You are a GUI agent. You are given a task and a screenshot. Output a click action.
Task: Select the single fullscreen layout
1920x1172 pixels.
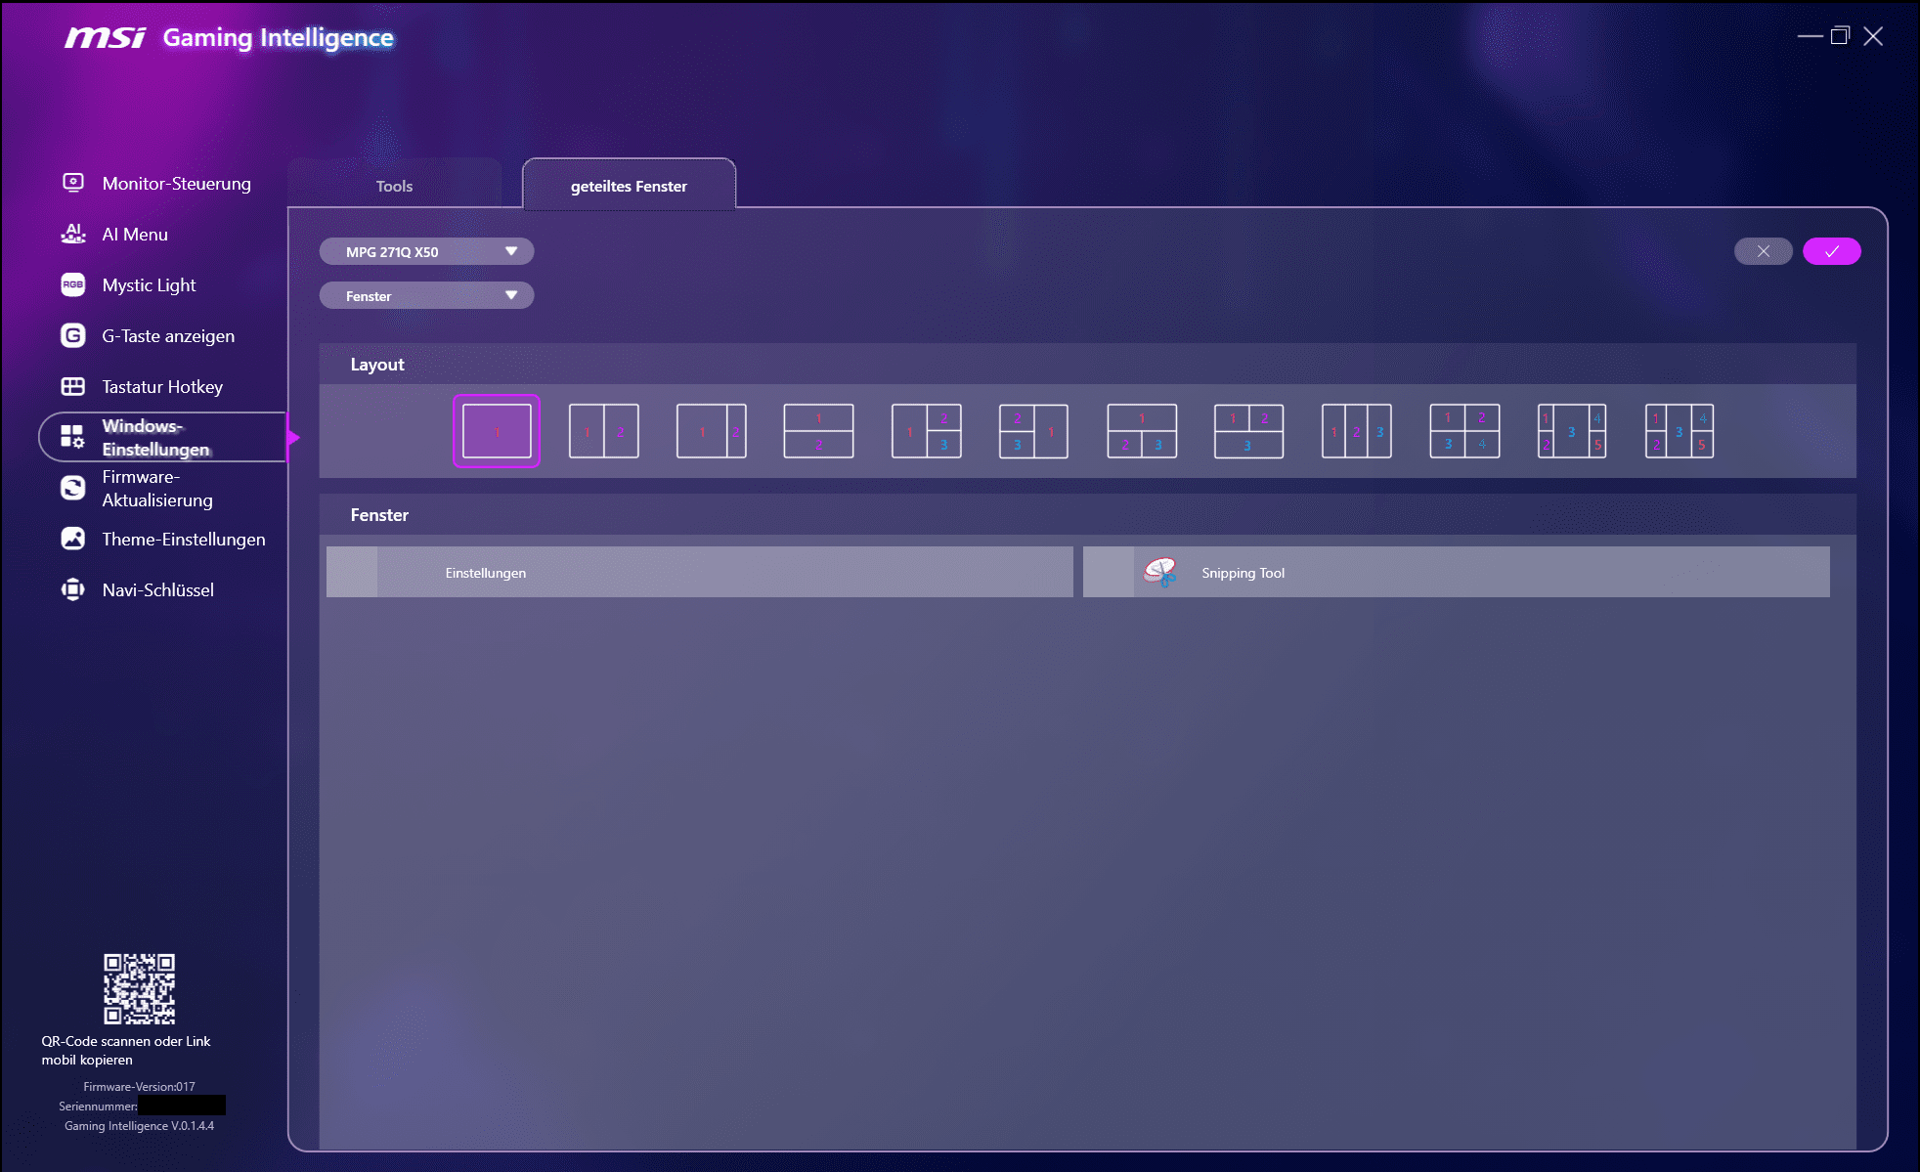(x=496, y=430)
